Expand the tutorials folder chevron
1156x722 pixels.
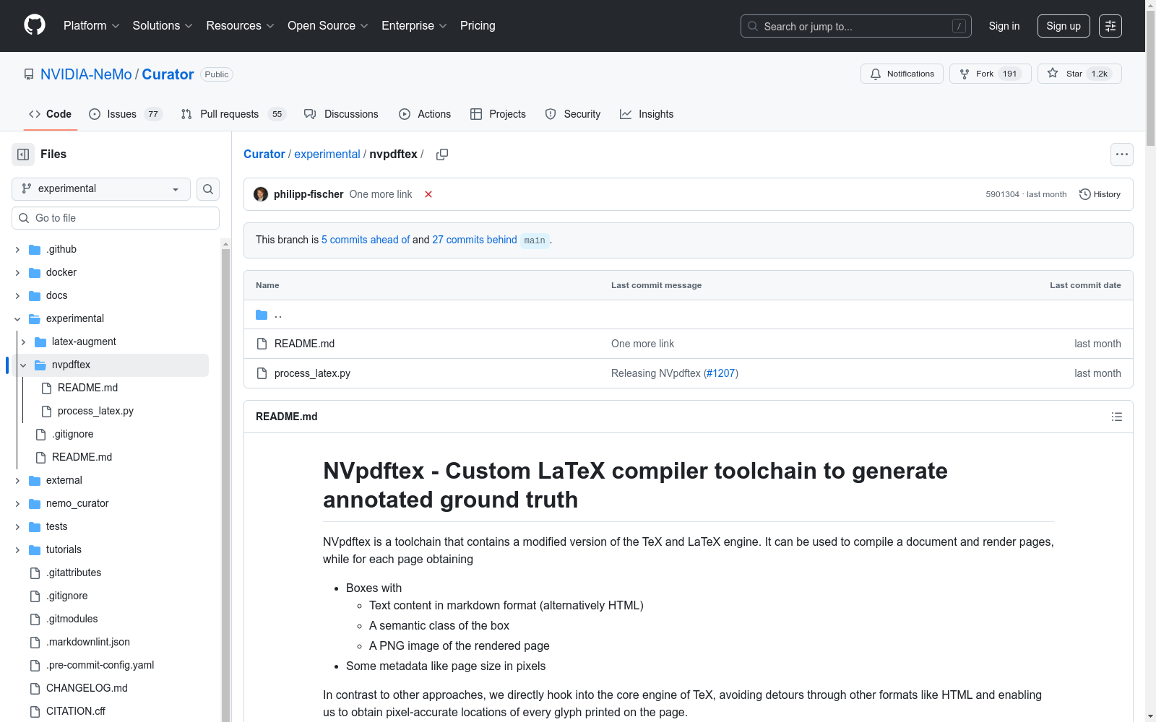(x=17, y=550)
